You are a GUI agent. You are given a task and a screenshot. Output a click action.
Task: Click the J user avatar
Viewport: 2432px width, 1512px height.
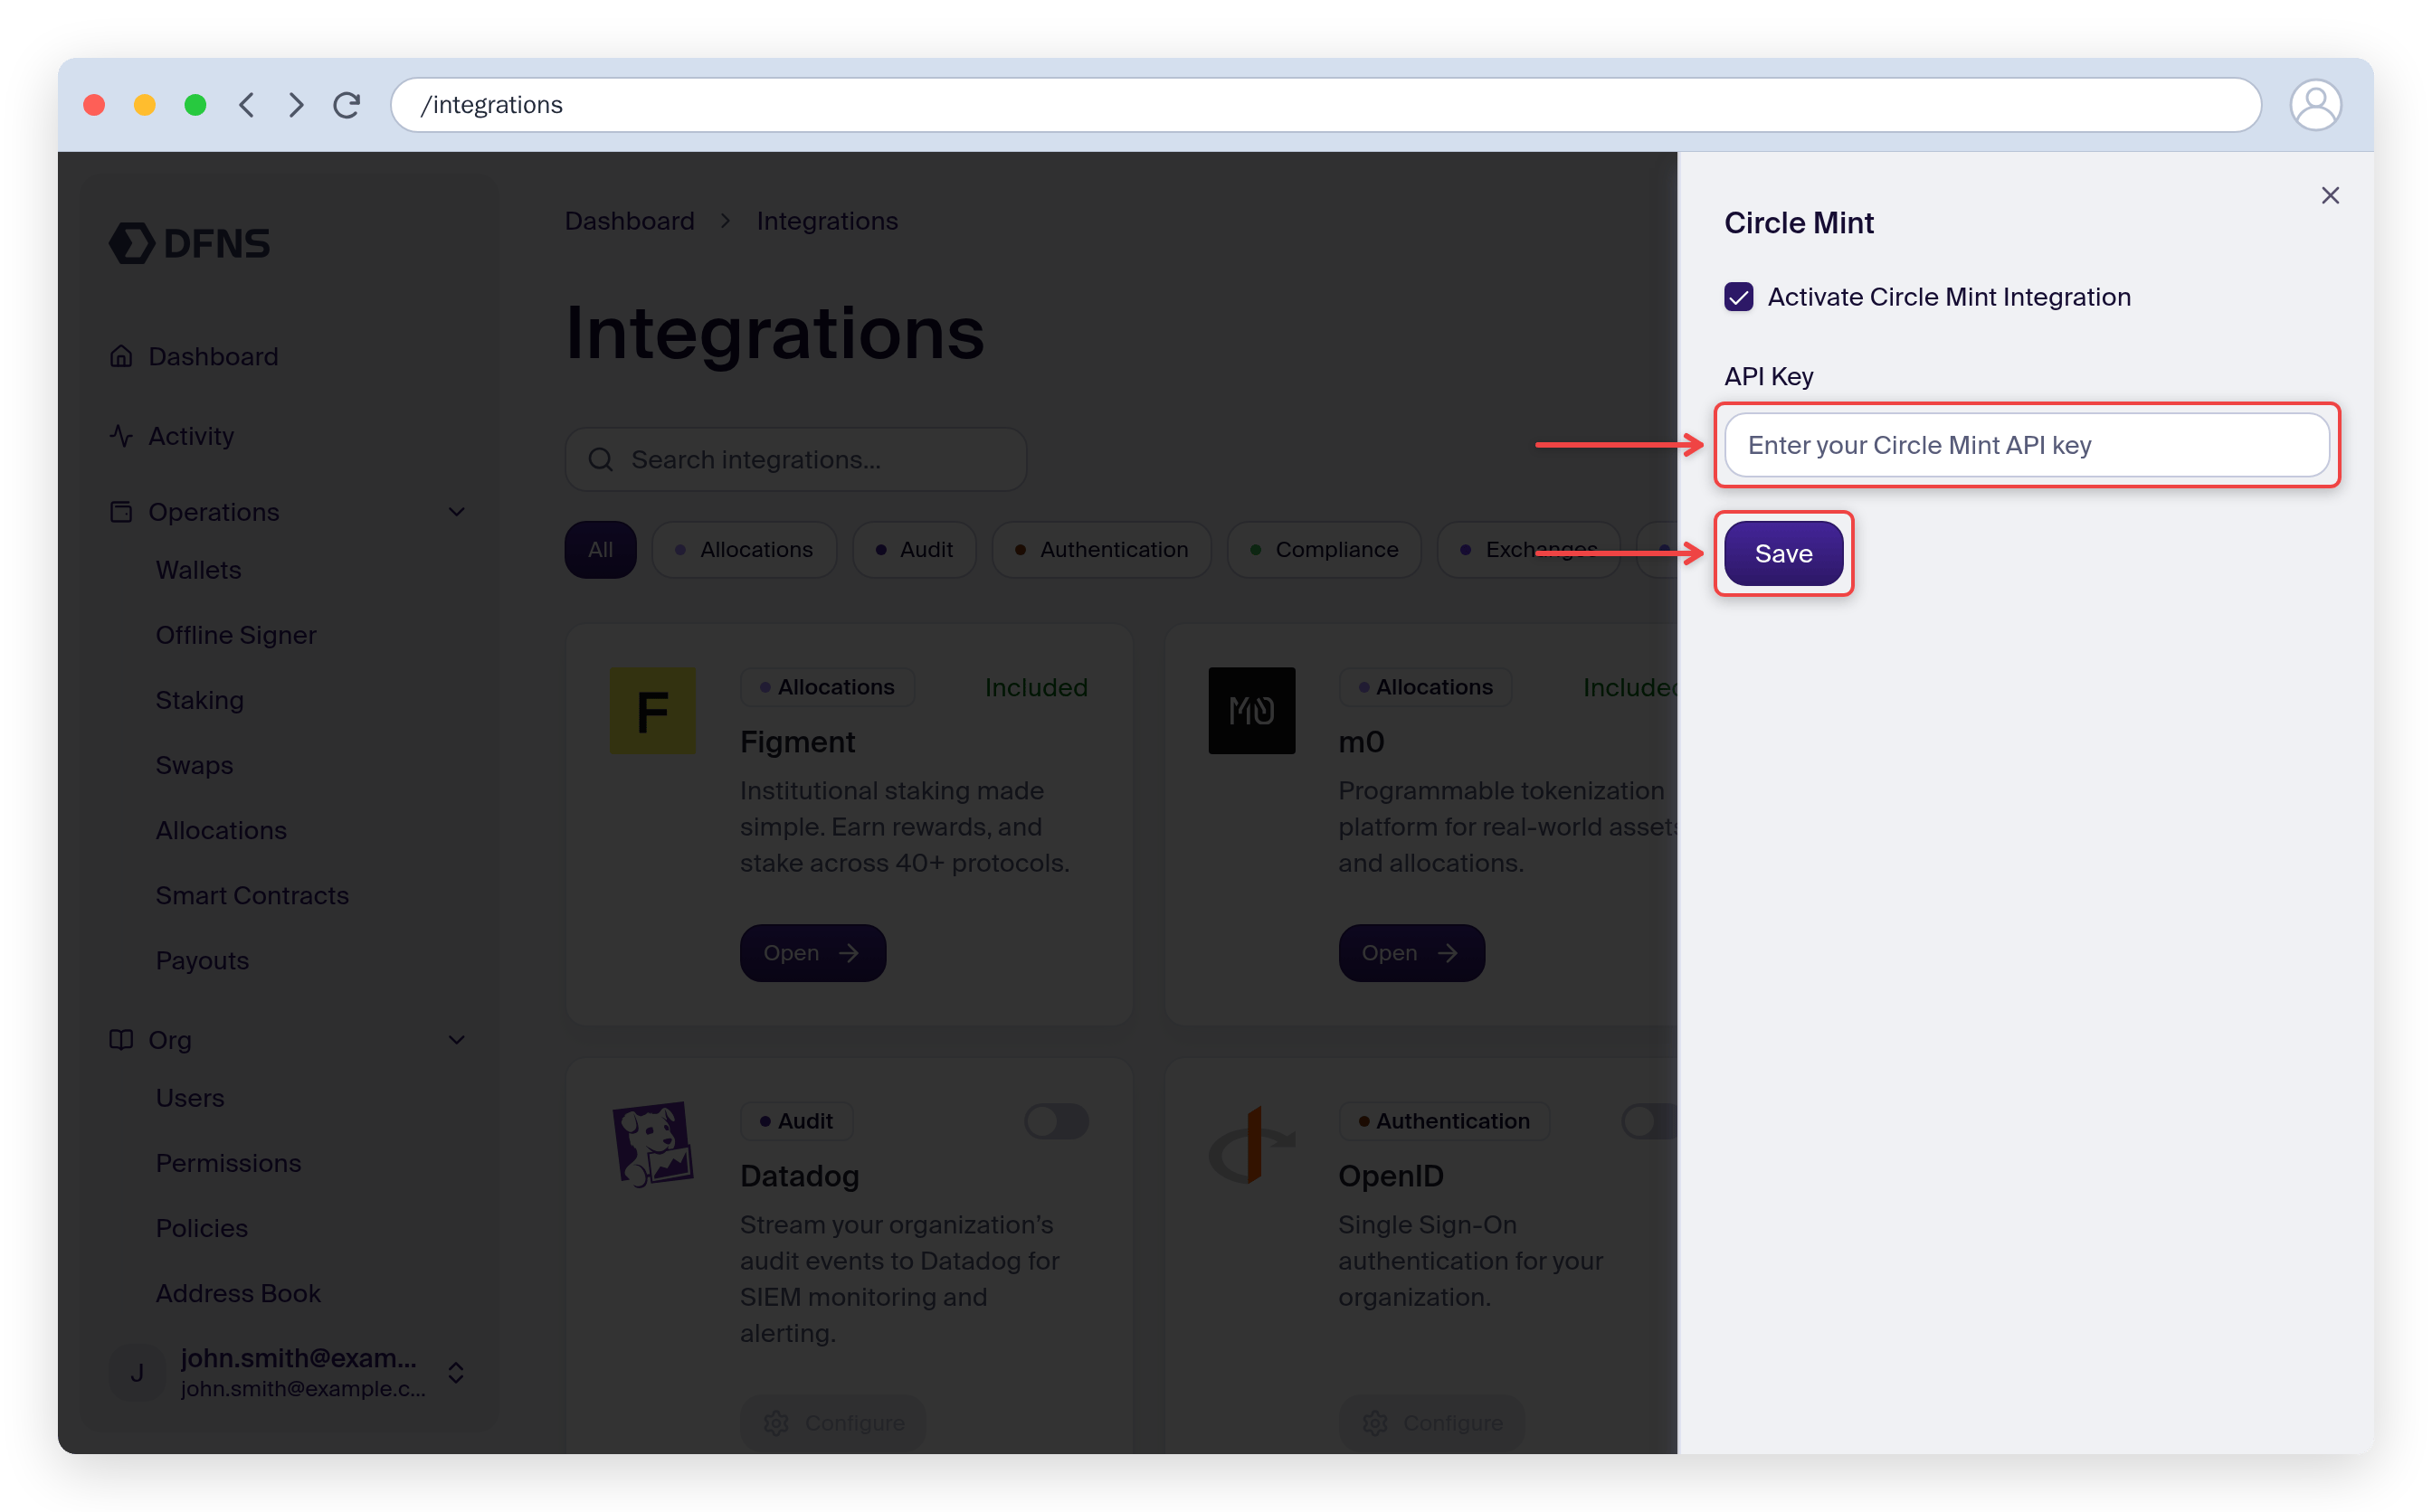click(x=137, y=1373)
